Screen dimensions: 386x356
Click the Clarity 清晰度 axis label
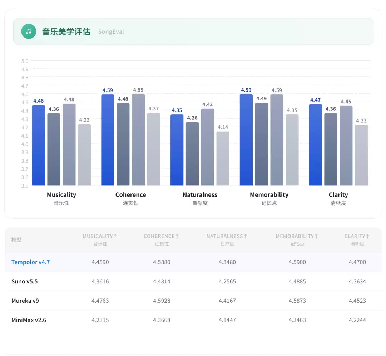(x=338, y=198)
